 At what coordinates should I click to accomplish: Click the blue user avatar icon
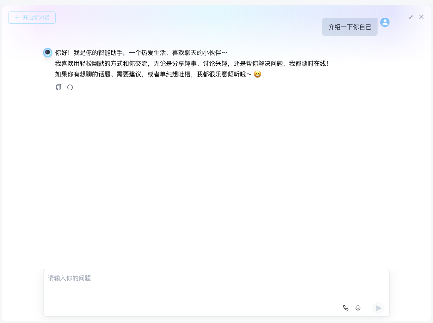[385, 22]
